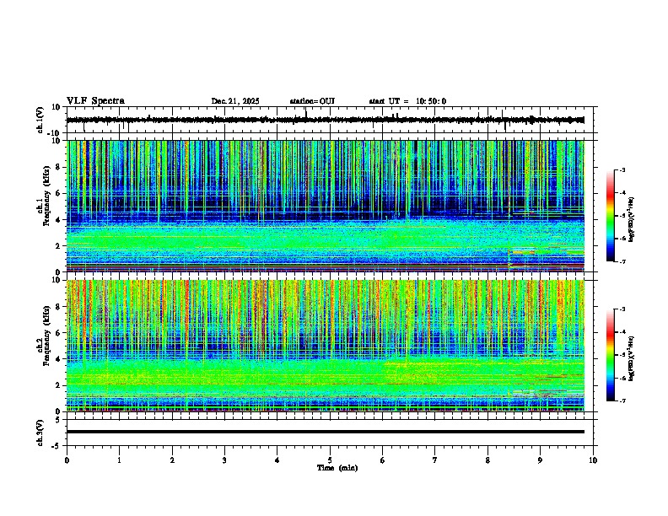
Task: Click the 'VLF Spectra' title text
Action: [95, 101]
